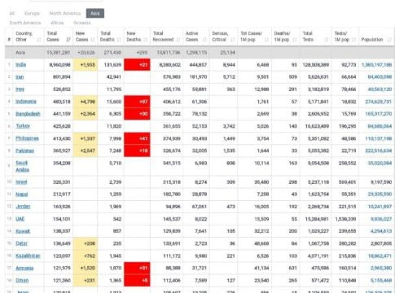Open the Bangladesh country link
The image size is (395, 293).
(28, 114)
